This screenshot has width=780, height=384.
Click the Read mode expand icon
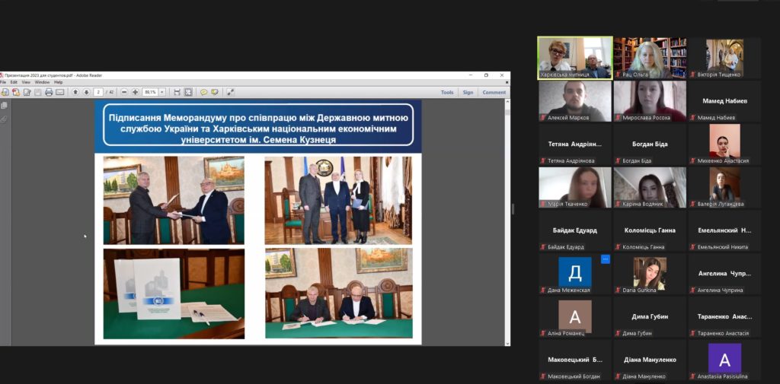230,92
